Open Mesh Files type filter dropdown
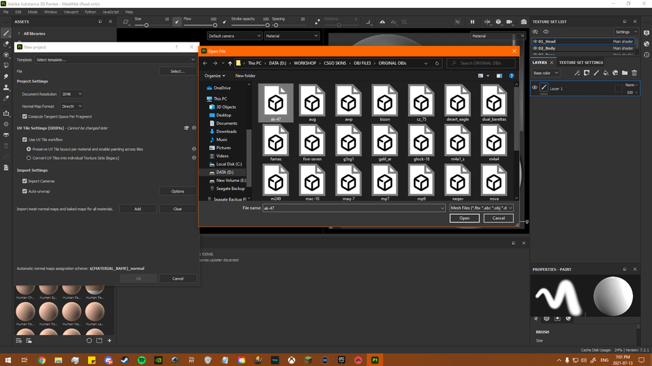652x366 pixels. pos(482,208)
